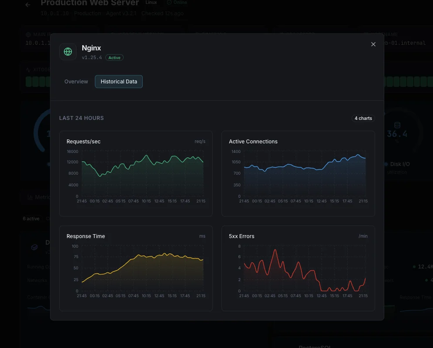
Task: Click the /min unit label on 5xx Errors
Action: pos(363,236)
